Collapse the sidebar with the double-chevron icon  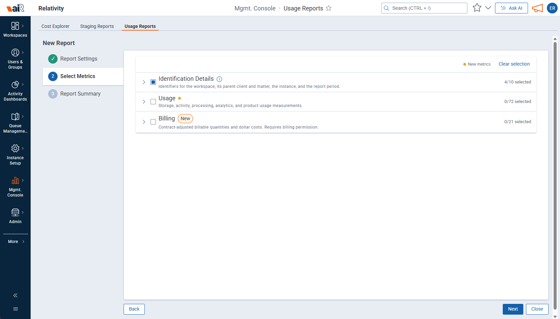[15, 295]
